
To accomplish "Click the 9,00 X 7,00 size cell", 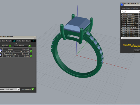I will 10,56.
